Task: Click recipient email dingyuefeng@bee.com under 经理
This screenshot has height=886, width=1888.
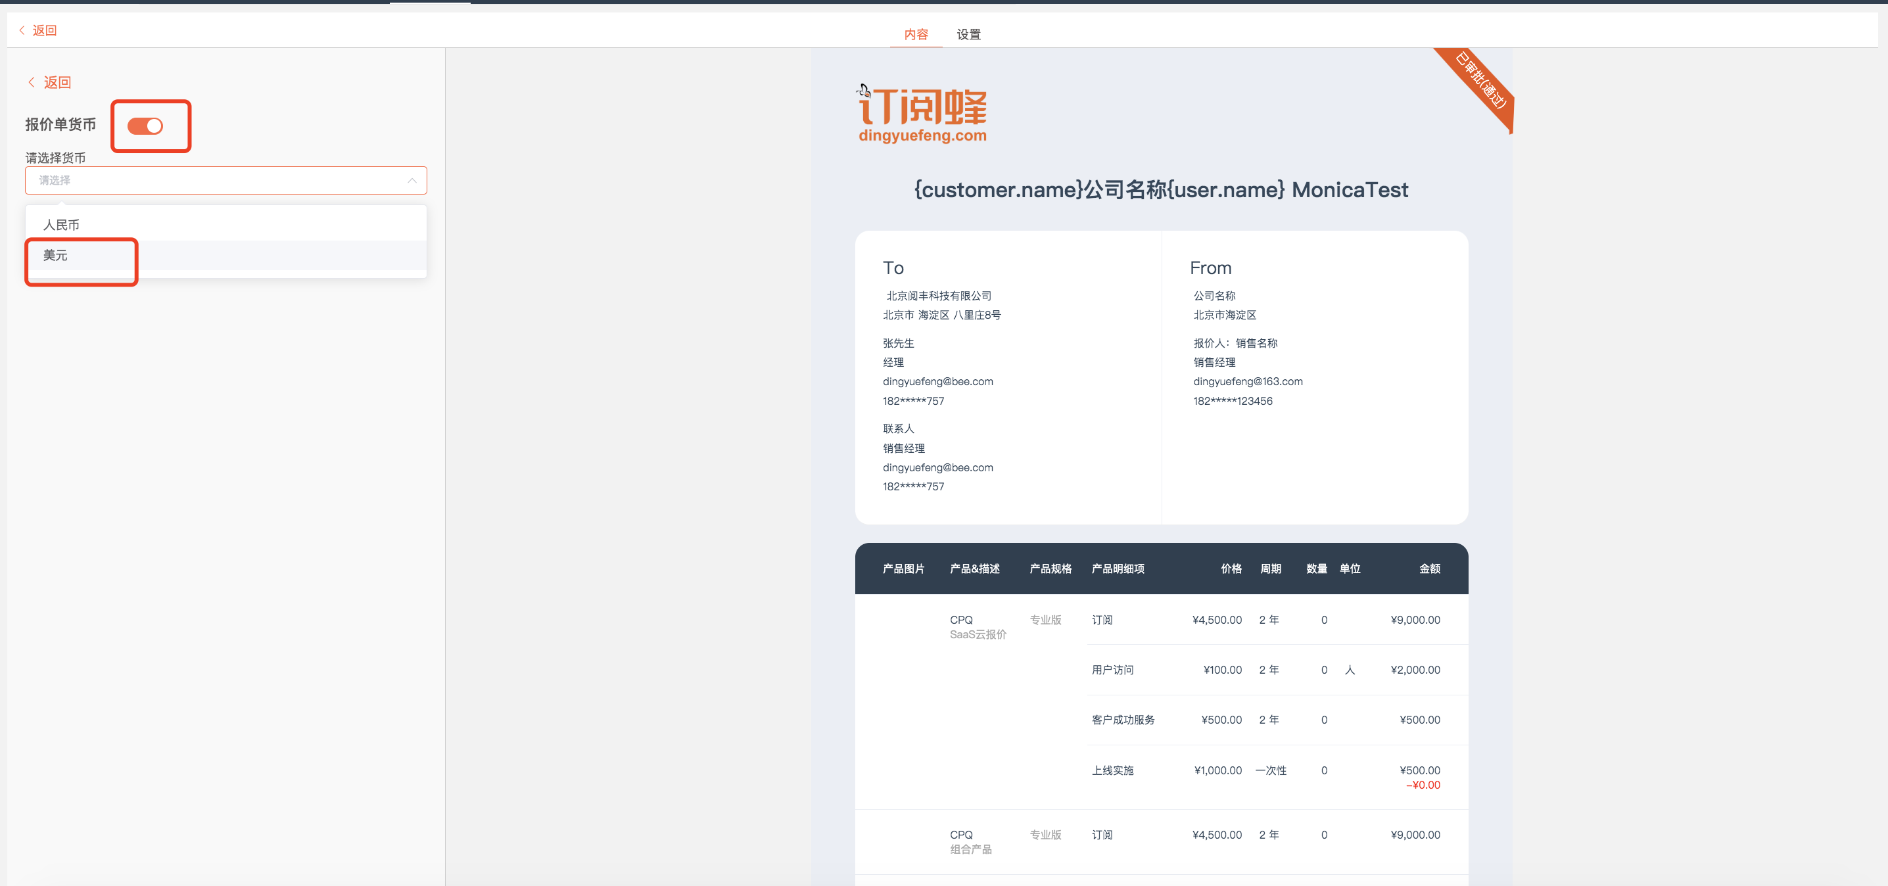Action: 937,381
